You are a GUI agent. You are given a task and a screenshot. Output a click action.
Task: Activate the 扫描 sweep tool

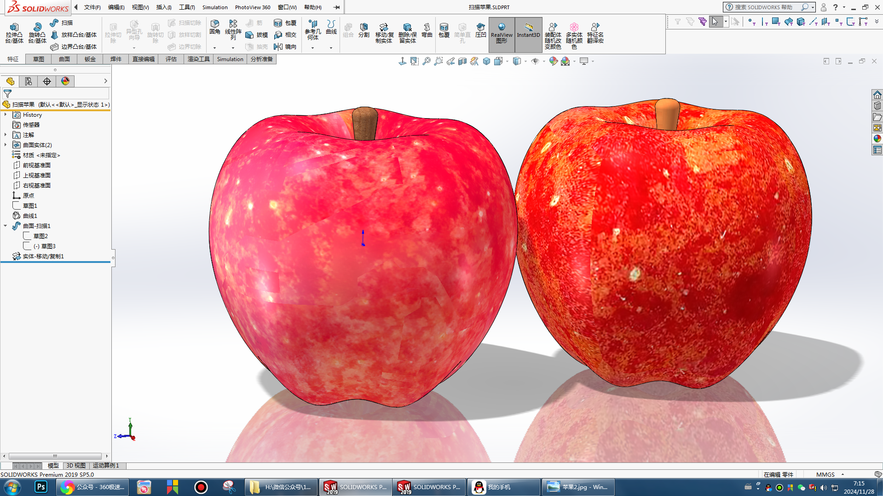(61, 23)
